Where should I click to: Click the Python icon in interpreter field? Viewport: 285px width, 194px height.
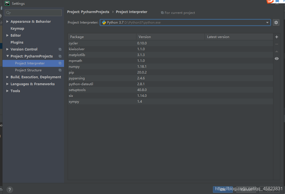click(104, 22)
